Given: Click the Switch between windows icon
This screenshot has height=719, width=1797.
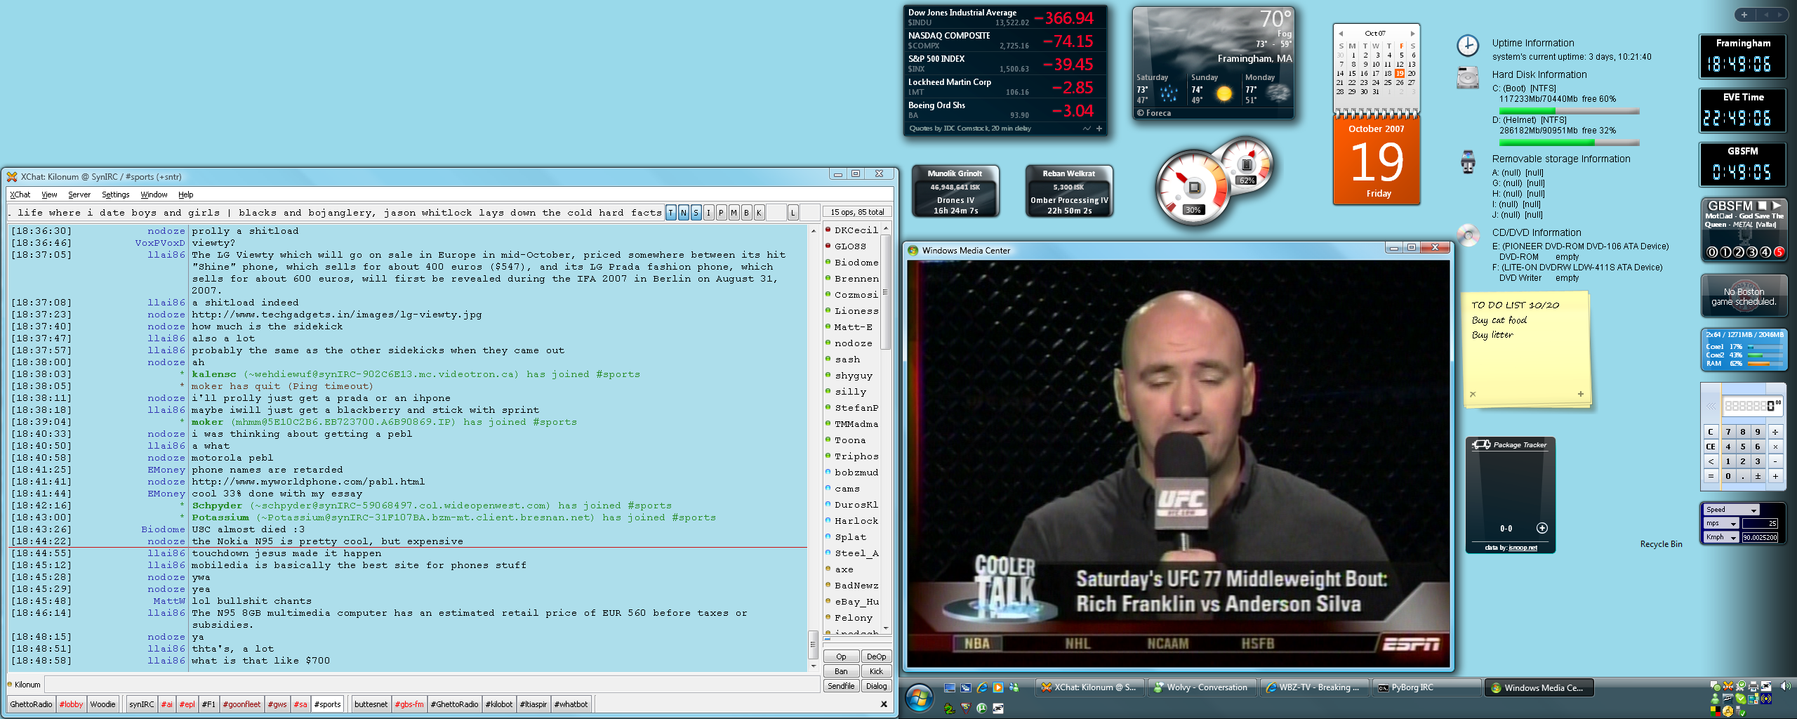Looking at the screenshot, I should tap(965, 687).
